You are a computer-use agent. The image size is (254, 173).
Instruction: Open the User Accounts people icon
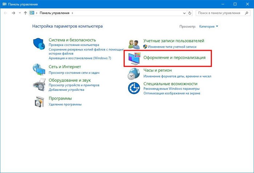pos(134,45)
